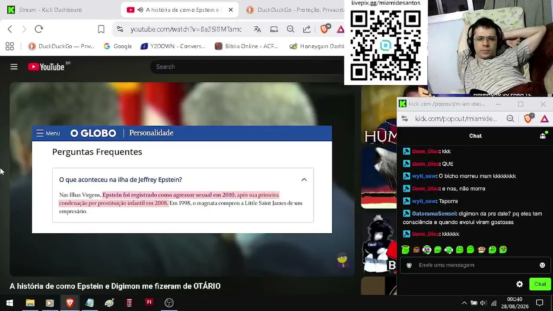The height and width of the screenshot is (311, 553).
Task: Click the install-app monitor icon in the address bar
Action: [274, 29]
